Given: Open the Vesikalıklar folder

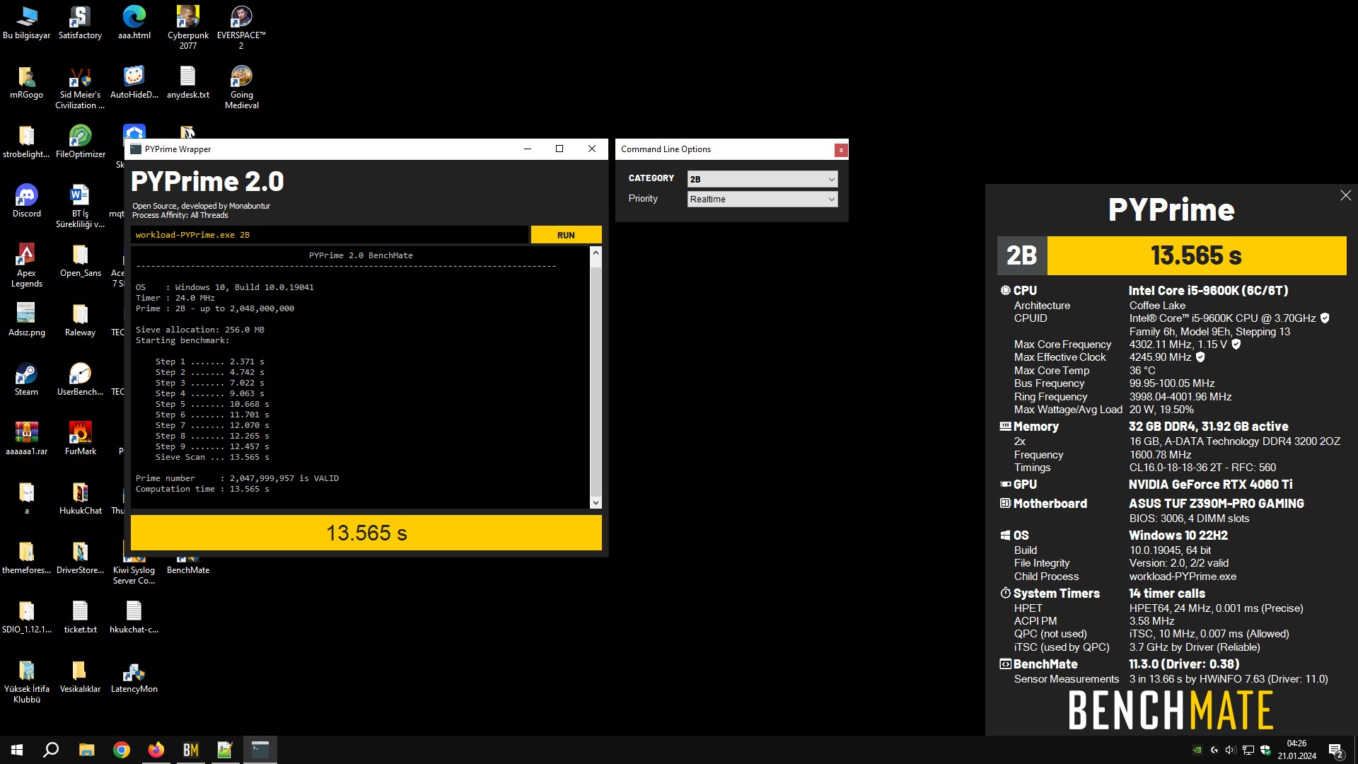Looking at the screenshot, I should (x=80, y=676).
